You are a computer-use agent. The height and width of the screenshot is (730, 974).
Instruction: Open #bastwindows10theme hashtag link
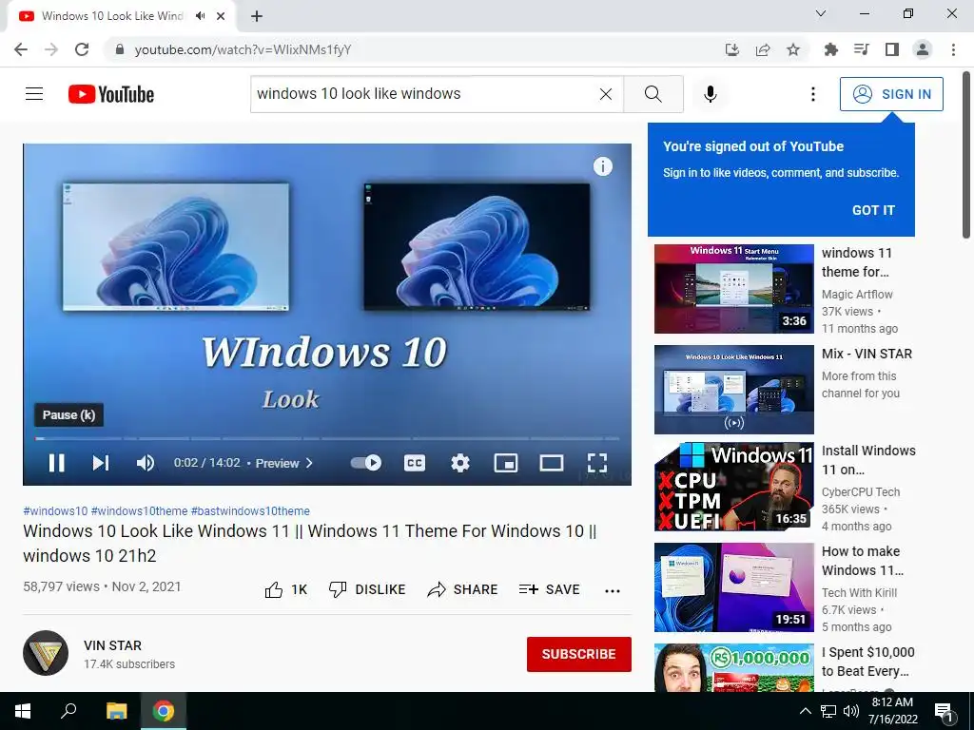pos(250,510)
